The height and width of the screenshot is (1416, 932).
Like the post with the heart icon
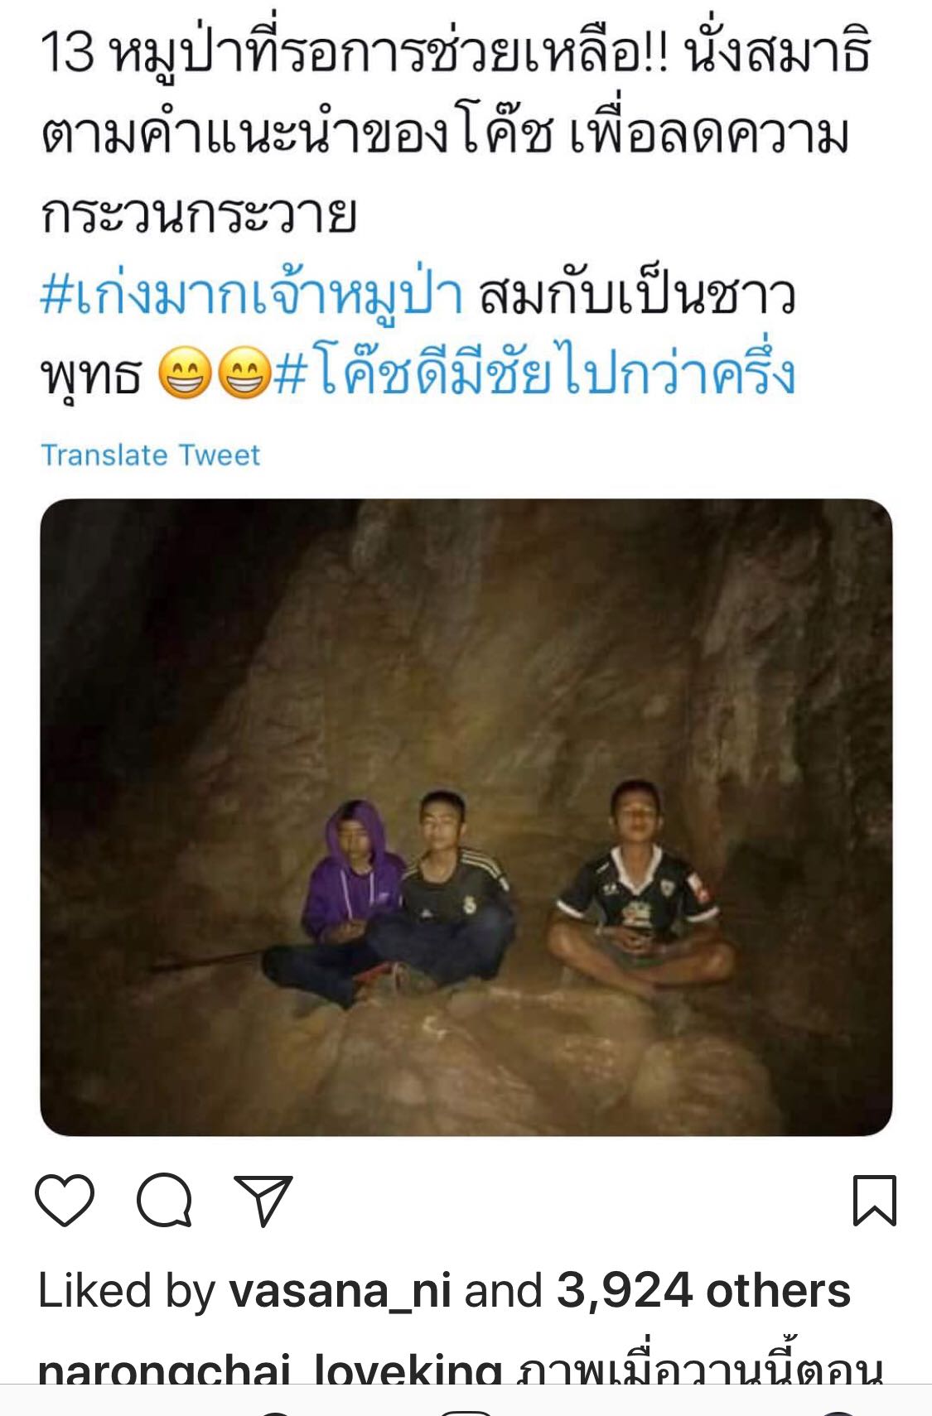[x=65, y=1200]
